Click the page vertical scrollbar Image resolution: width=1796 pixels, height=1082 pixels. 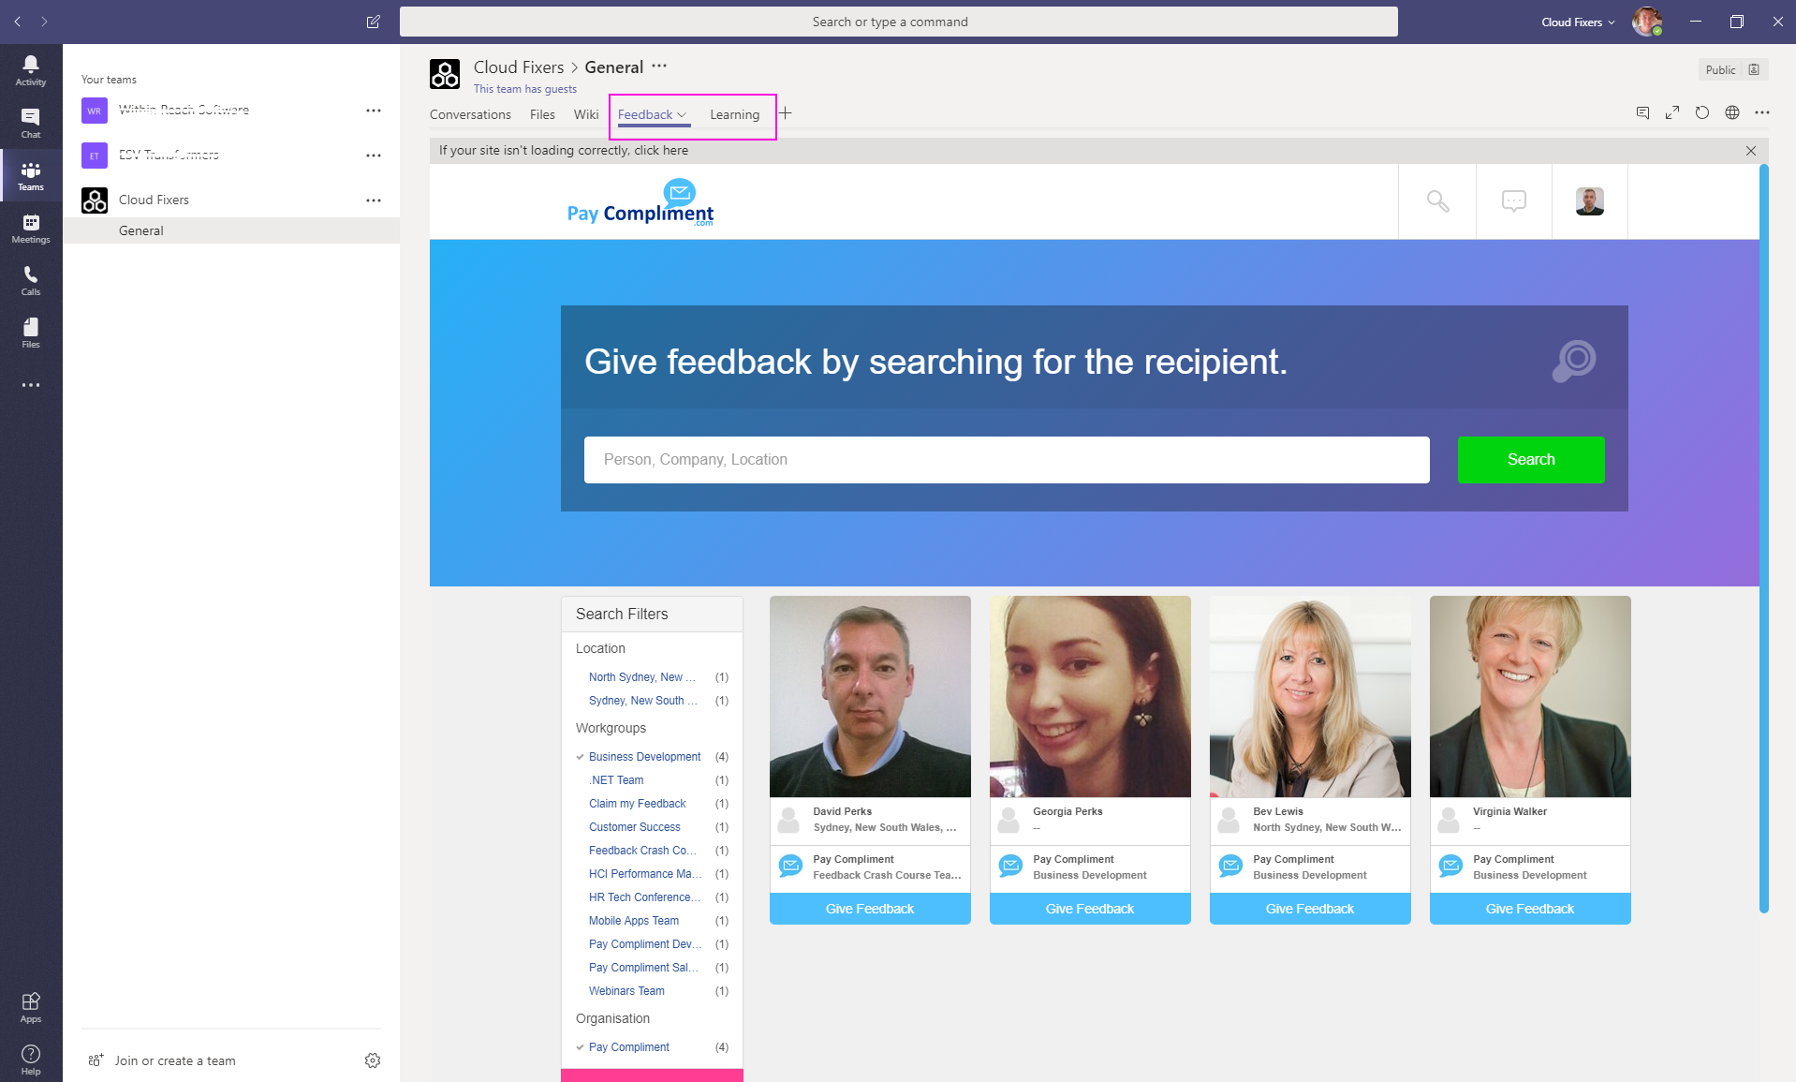[x=1764, y=539]
